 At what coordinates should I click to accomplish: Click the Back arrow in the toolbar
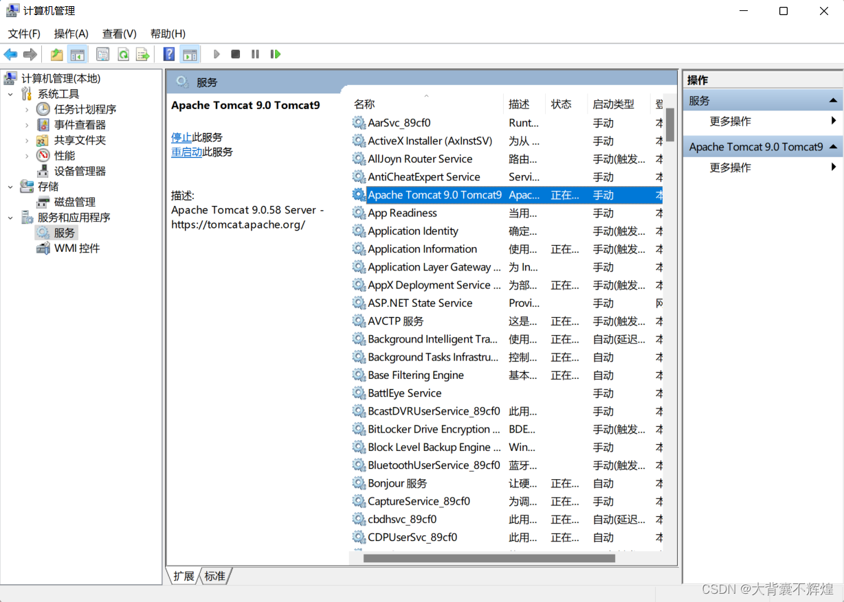10,54
